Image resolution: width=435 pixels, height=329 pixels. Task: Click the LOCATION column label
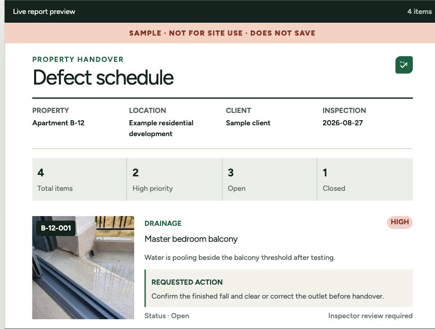[147, 110]
